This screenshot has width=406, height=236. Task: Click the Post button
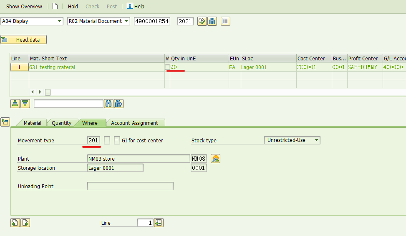(112, 7)
